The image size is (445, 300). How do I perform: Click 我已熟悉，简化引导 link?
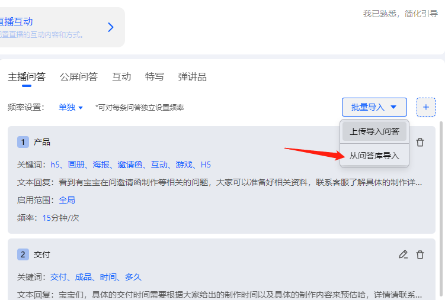[401, 14]
